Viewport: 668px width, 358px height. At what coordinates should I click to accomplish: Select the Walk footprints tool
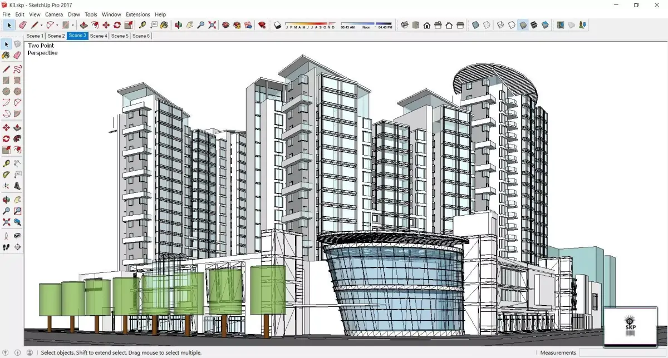tap(6, 247)
